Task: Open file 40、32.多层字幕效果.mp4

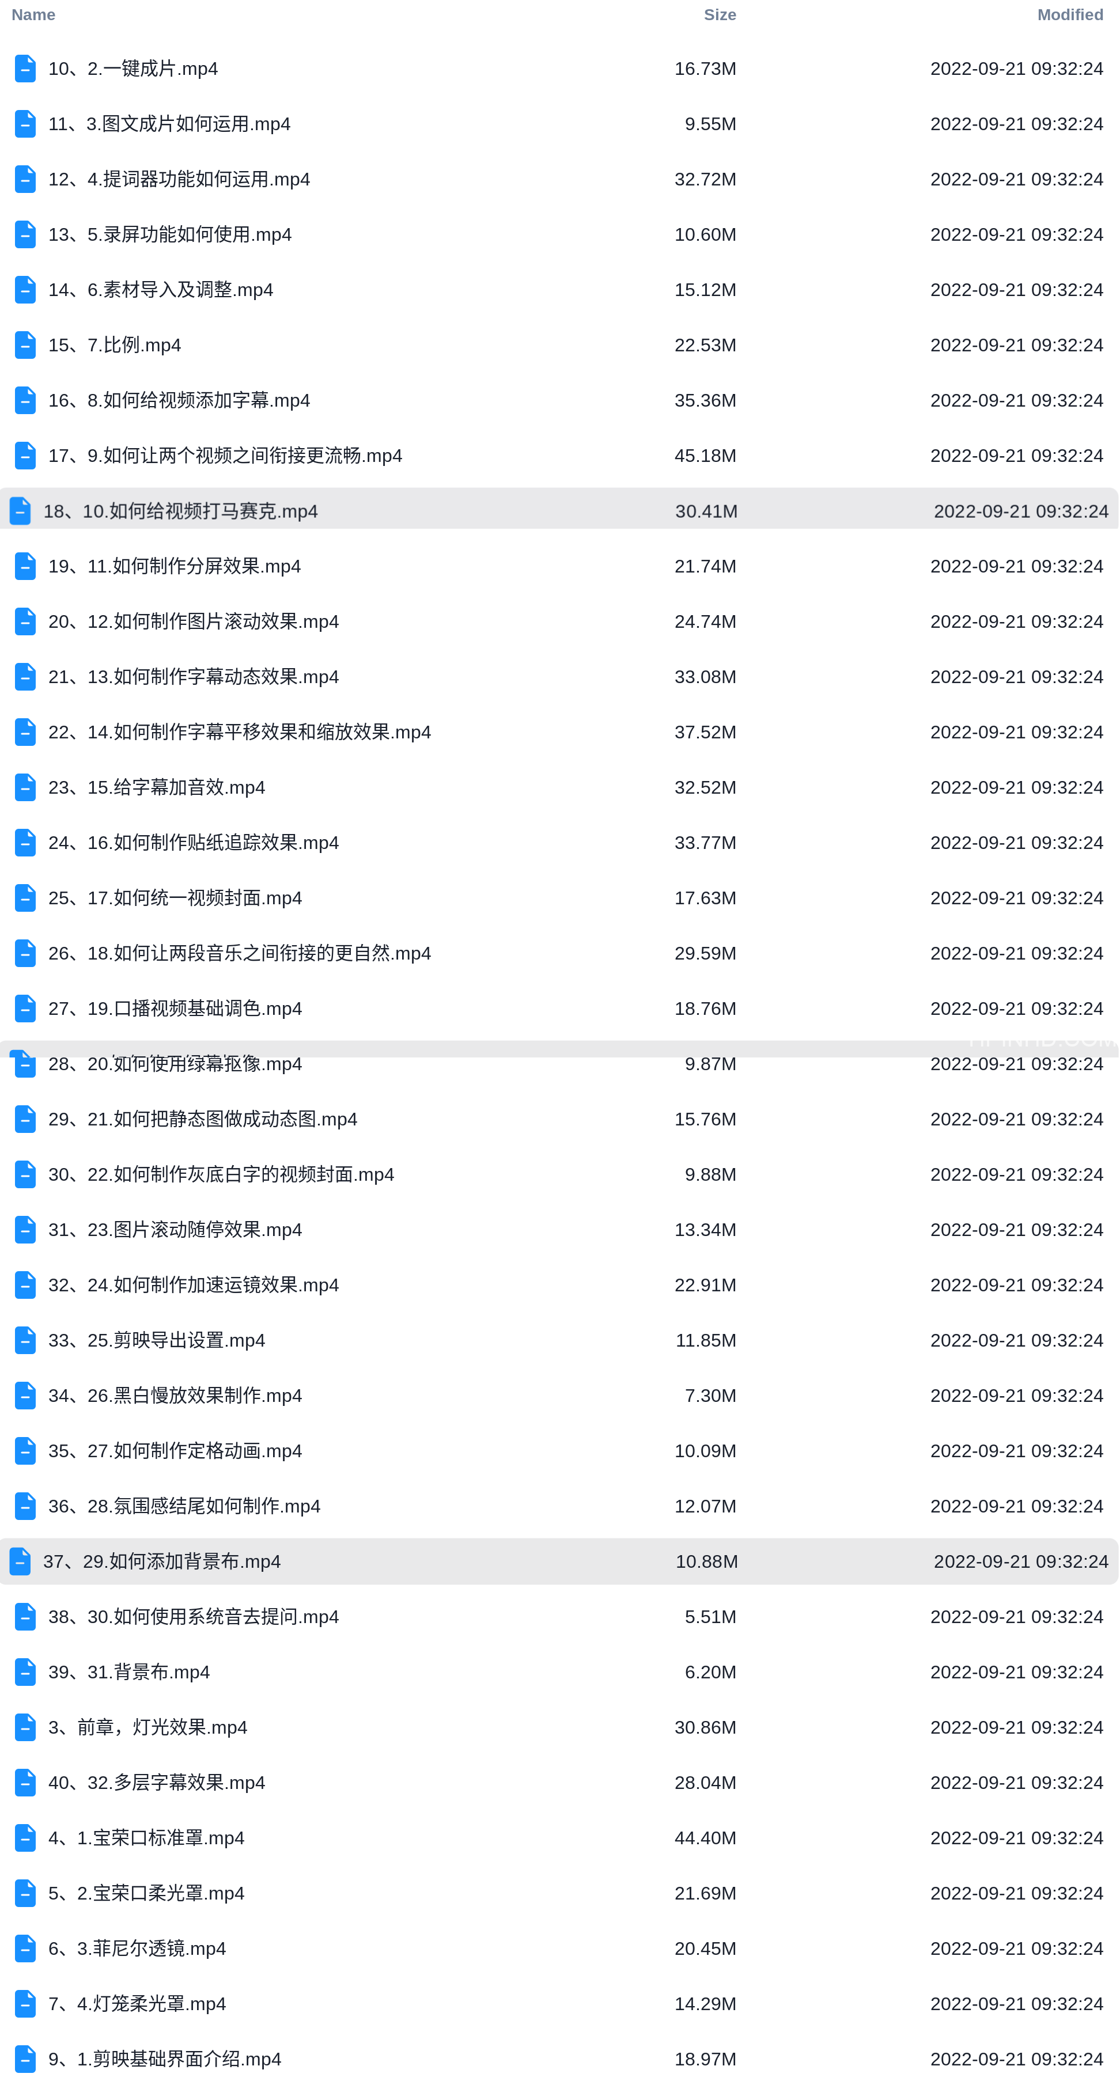Action: click(156, 1783)
